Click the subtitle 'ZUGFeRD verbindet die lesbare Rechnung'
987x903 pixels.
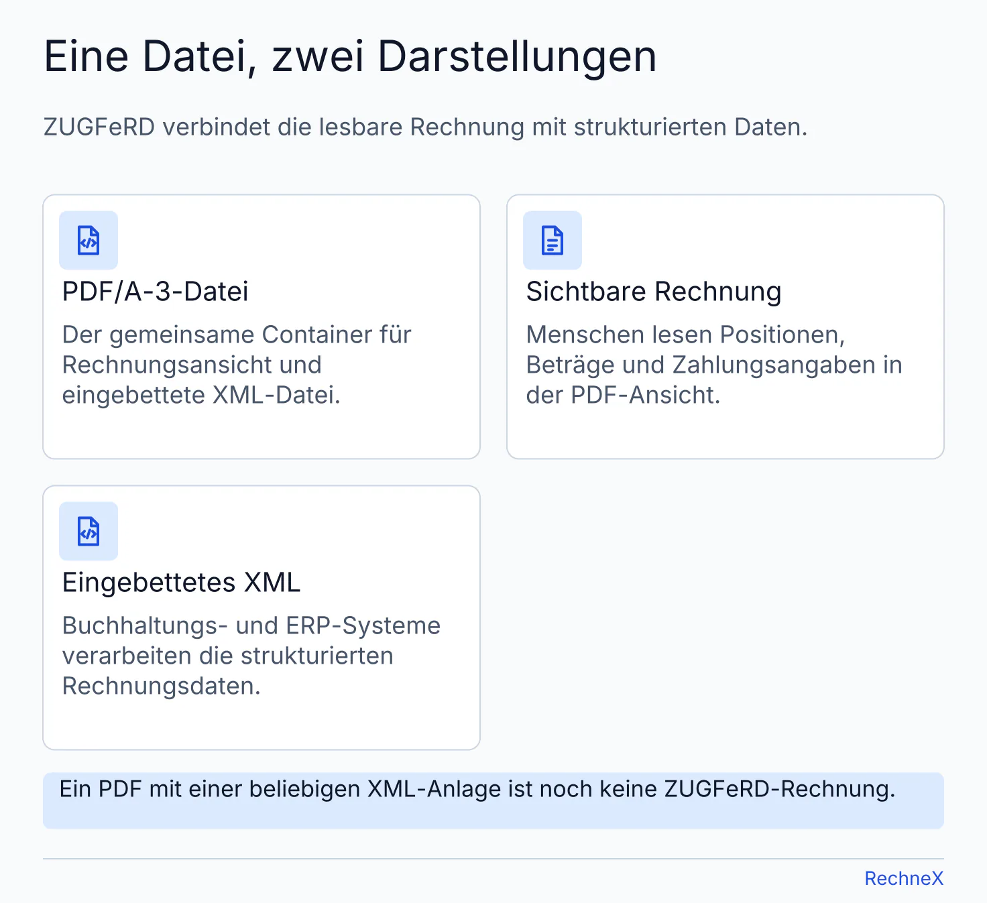pyautogui.click(x=425, y=127)
